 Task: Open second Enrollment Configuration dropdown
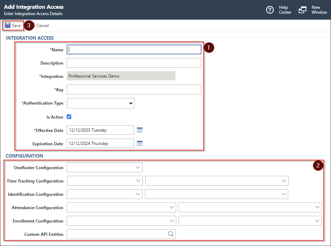pos(250,221)
